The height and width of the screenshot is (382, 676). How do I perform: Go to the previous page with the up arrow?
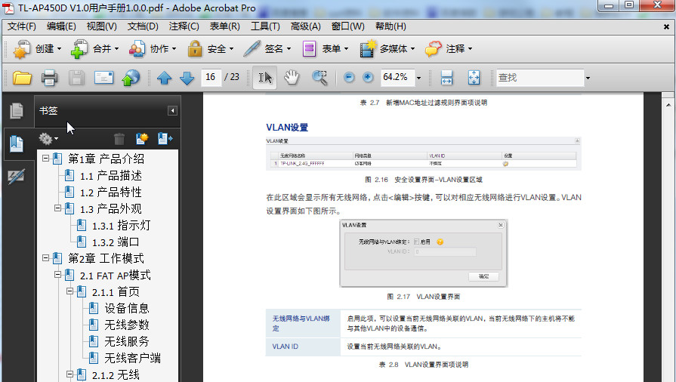(164, 78)
